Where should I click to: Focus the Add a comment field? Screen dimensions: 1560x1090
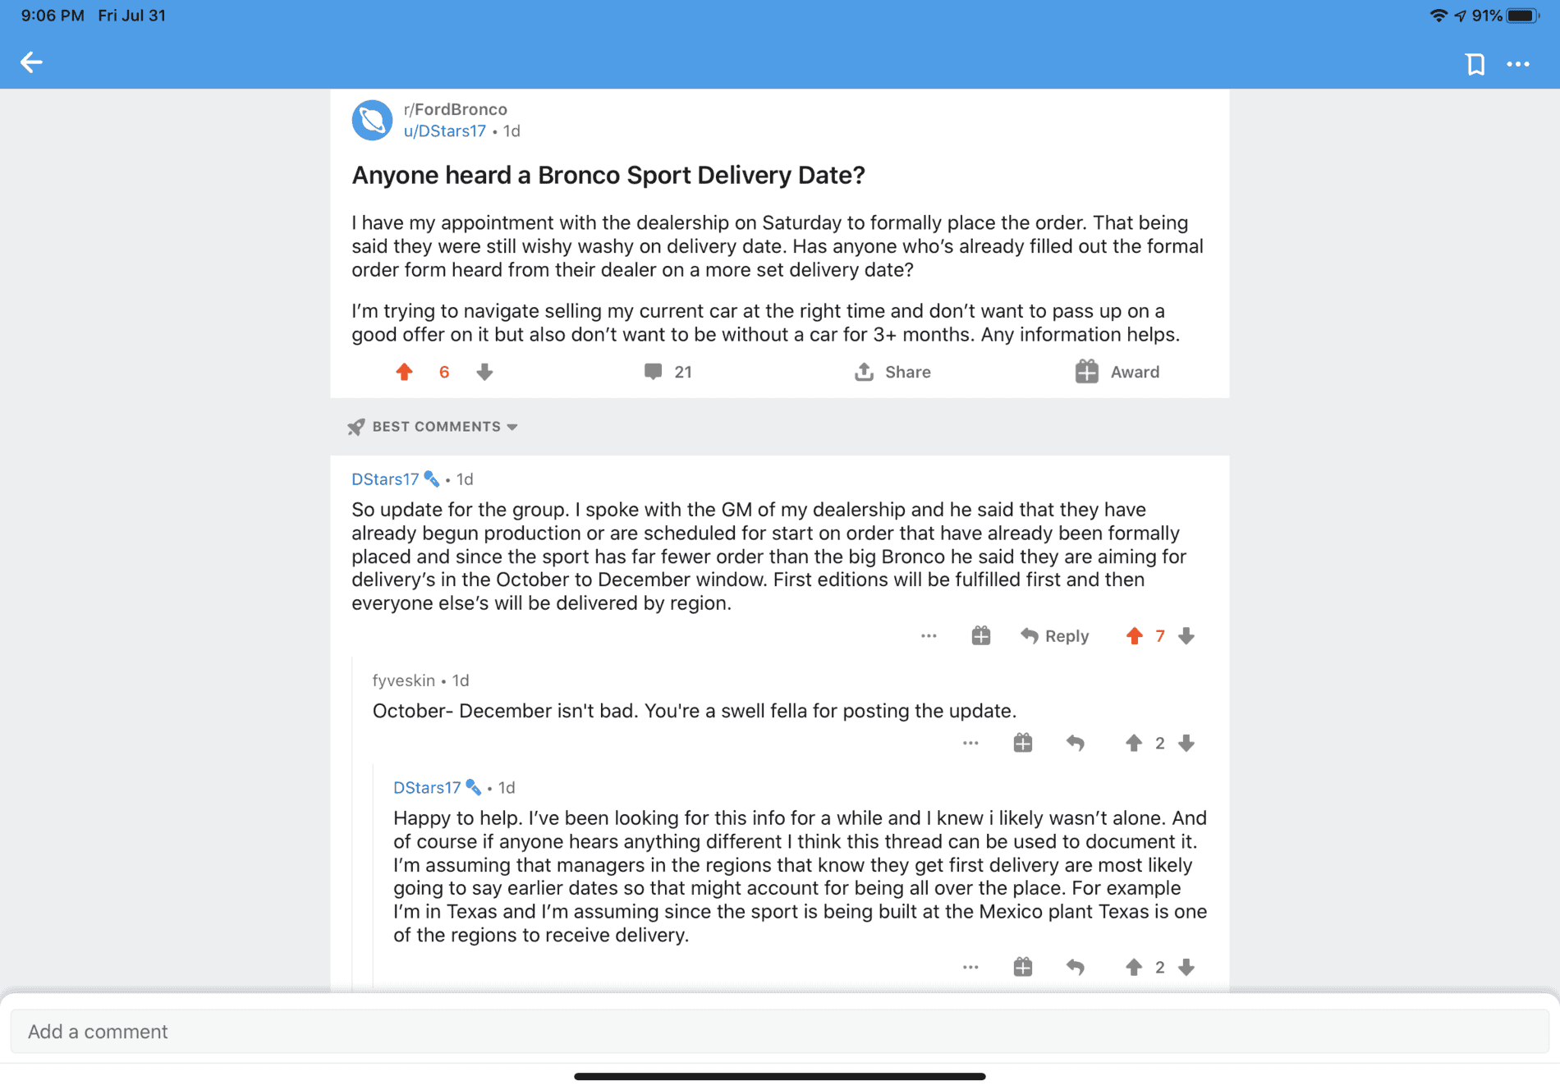tap(778, 1032)
